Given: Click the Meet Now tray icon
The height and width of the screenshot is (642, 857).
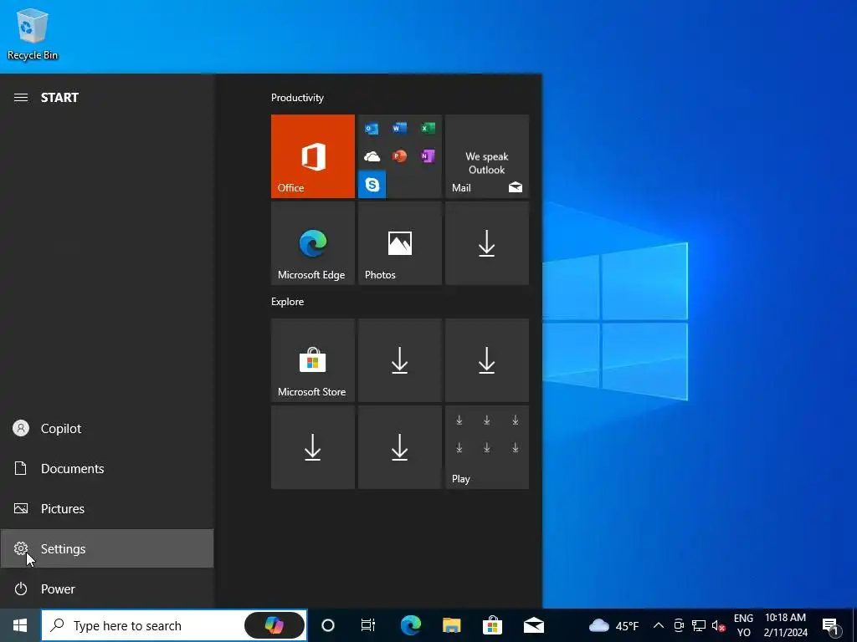Looking at the screenshot, I should pos(679,625).
